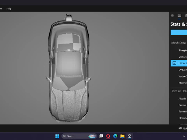Click the 3D Viewer taskbar icon
The height and width of the screenshot is (140, 187).
click(129, 136)
